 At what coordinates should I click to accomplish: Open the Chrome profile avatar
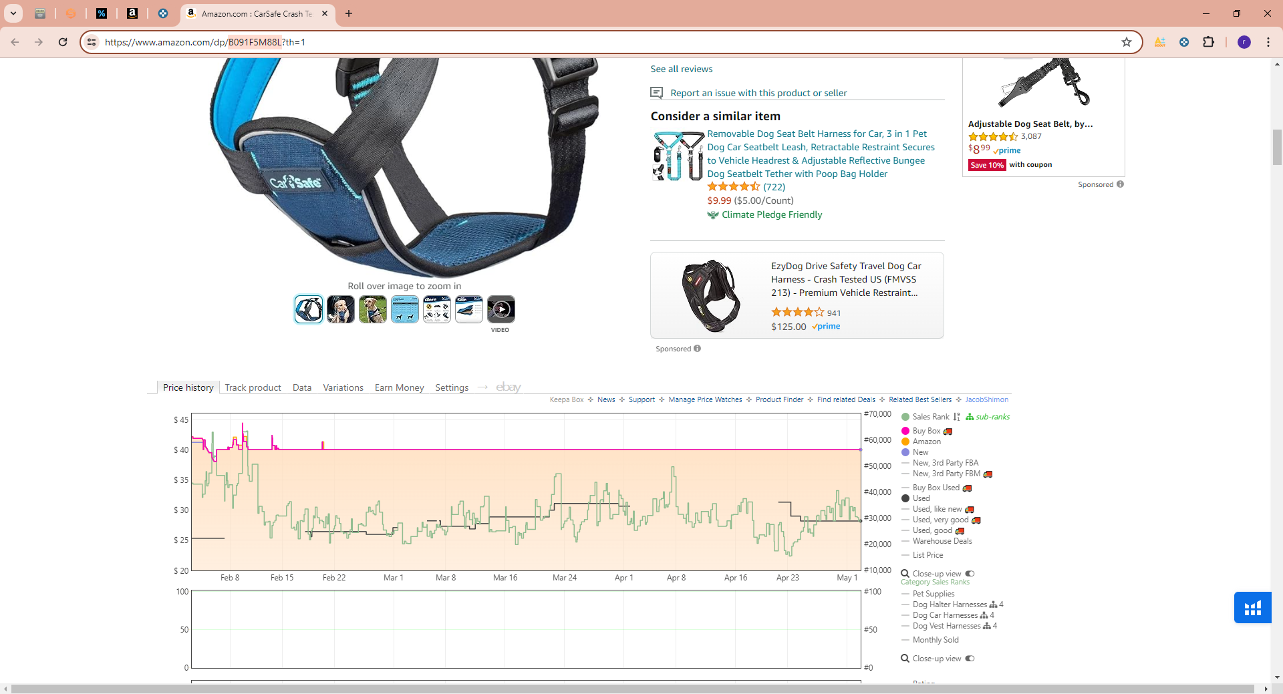(1244, 42)
